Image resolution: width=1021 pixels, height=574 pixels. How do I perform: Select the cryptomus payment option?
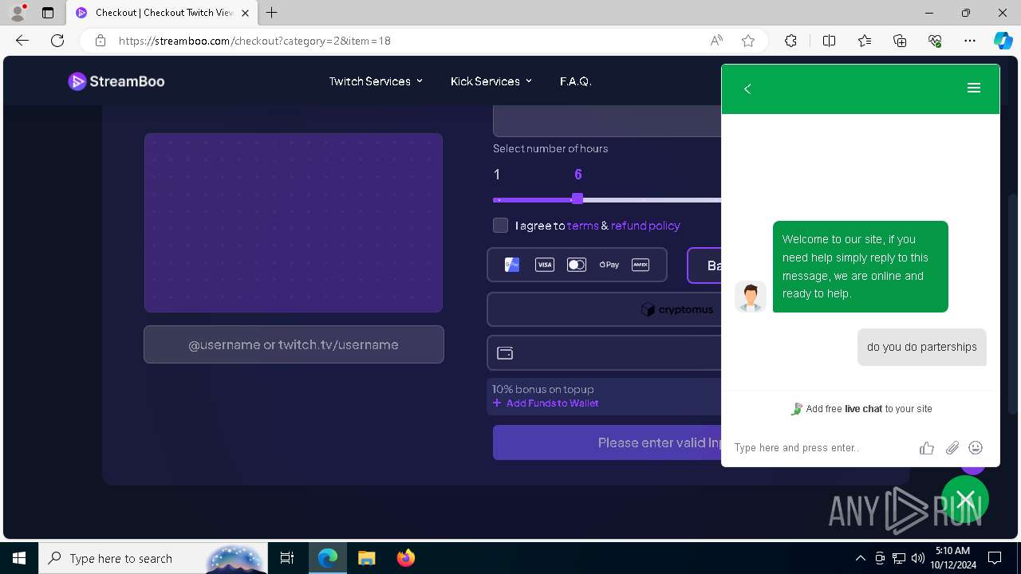tap(604, 309)
